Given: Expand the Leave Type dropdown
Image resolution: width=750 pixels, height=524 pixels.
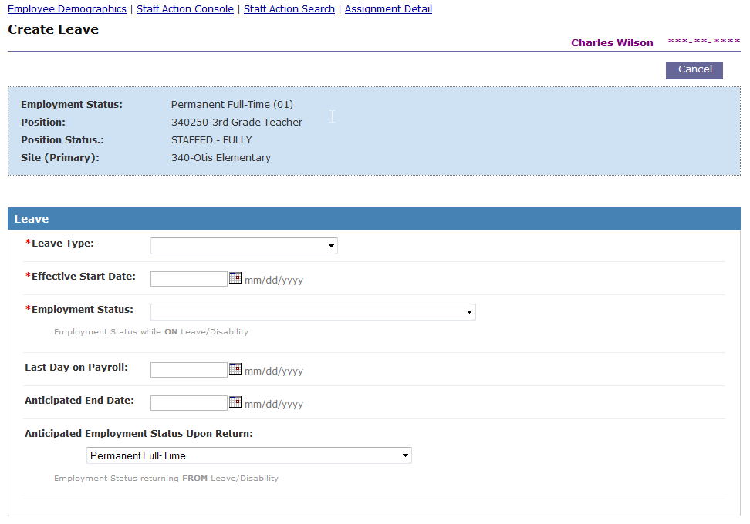Looking at the screenshot, I should 244,246.
